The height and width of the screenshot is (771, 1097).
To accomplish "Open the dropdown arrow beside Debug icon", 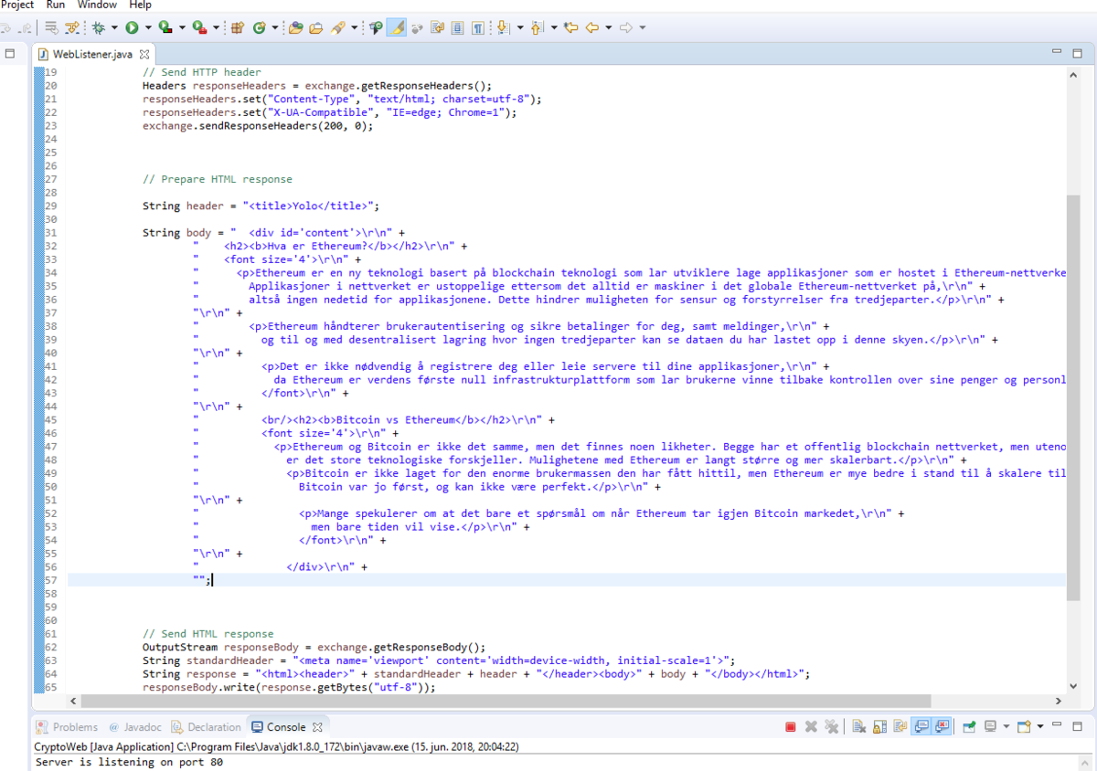I will pyautogui.click(x=114, y=27).
